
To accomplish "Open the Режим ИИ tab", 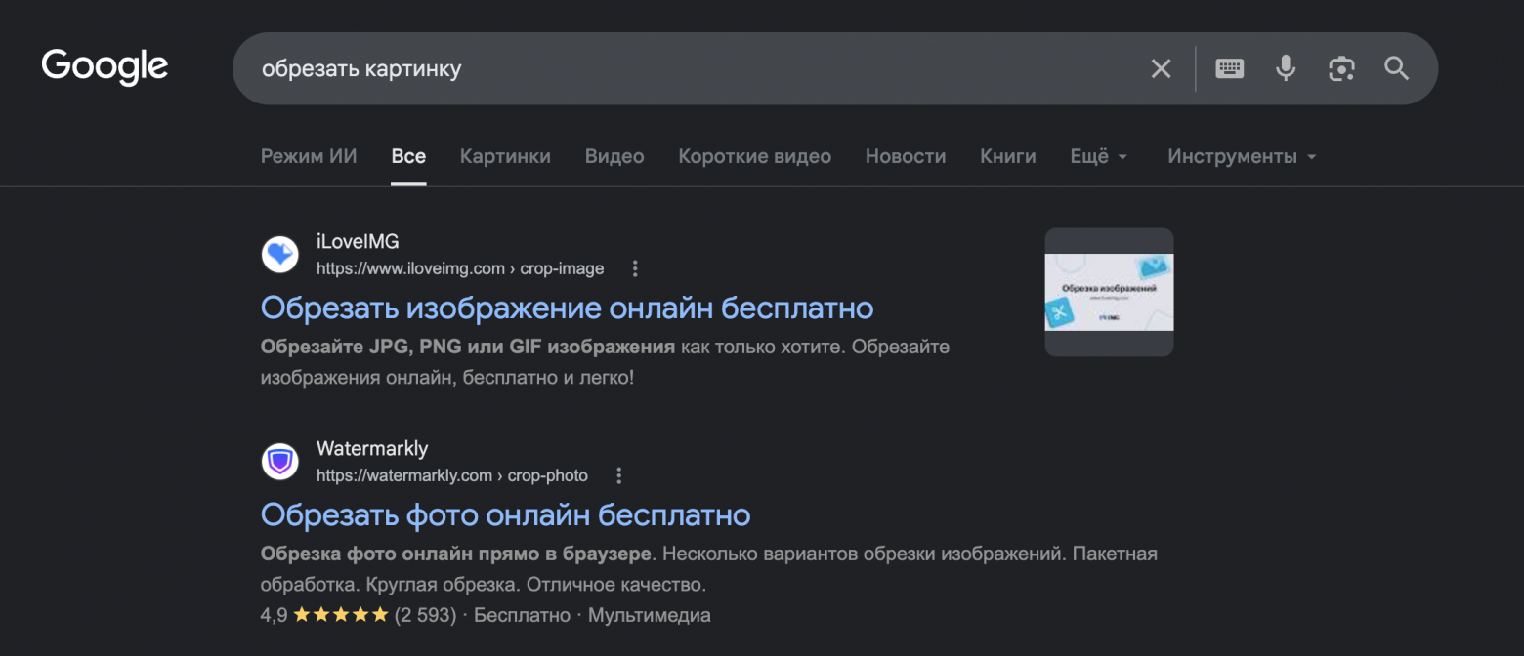I will 309,156.
